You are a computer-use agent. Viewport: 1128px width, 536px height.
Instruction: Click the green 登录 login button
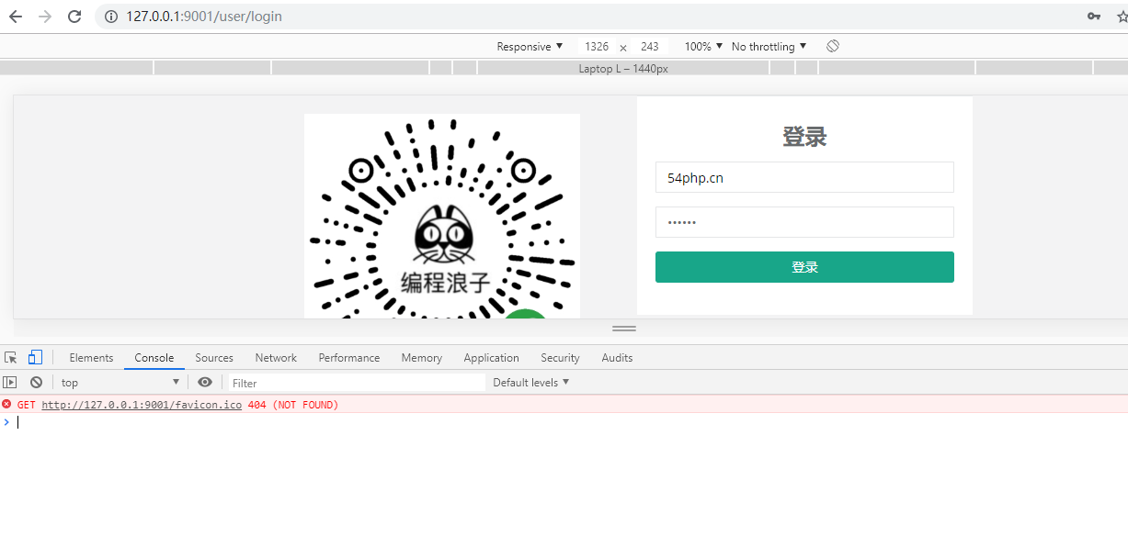804,267
